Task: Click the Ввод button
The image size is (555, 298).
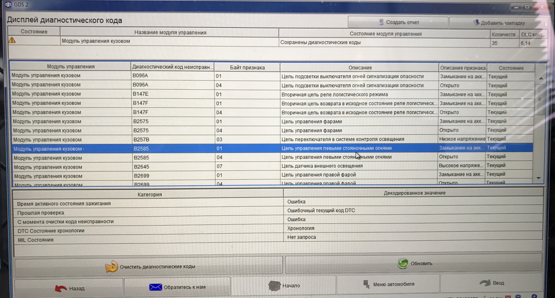Action: coord(491,283)
